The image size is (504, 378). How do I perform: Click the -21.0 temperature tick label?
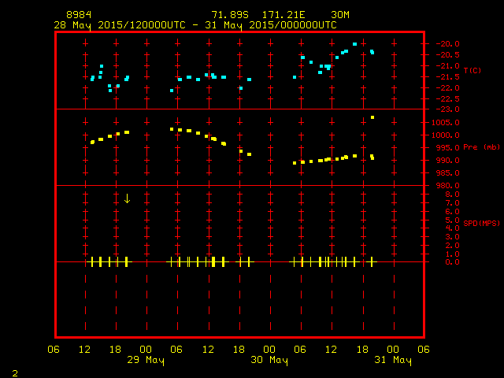coord(447,66)
